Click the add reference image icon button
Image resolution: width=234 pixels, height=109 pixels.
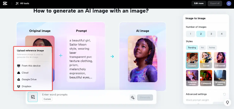click(x=33, y=97)
